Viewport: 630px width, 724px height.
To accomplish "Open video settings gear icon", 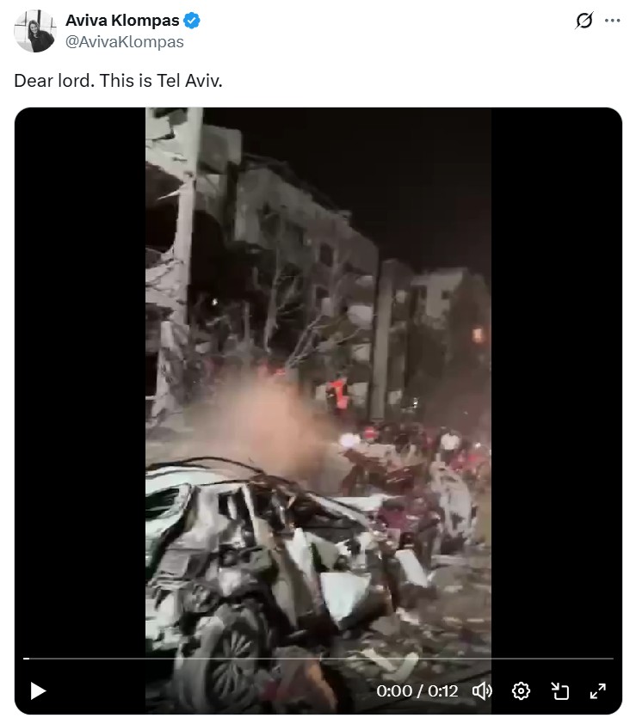I will pos(521,691).
